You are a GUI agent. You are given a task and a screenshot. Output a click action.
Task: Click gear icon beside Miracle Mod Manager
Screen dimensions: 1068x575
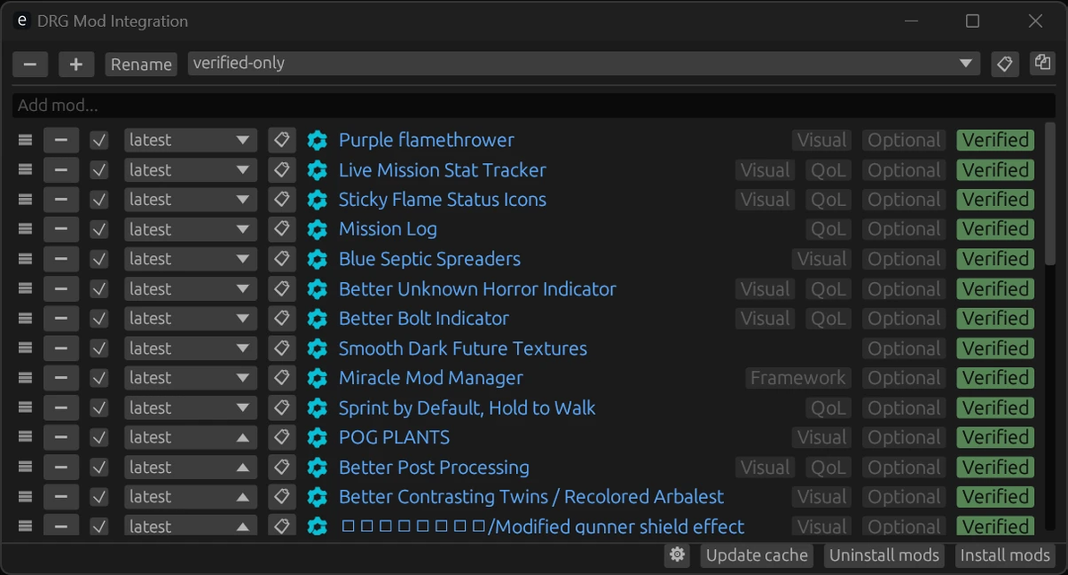pyautogui.click(x=317, y=378)
